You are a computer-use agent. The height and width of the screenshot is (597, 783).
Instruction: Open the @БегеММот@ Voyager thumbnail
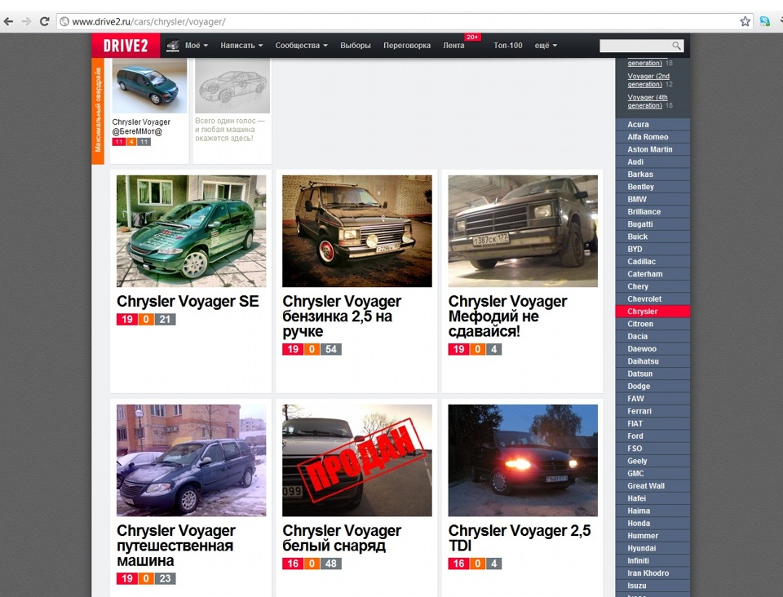(149, 86)
